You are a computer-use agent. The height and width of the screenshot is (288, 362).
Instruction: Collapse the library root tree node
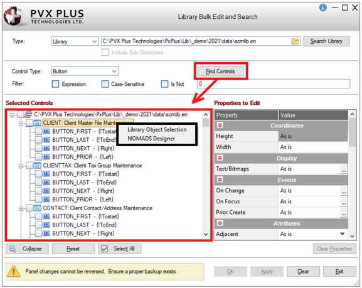(x=12, y=115)
